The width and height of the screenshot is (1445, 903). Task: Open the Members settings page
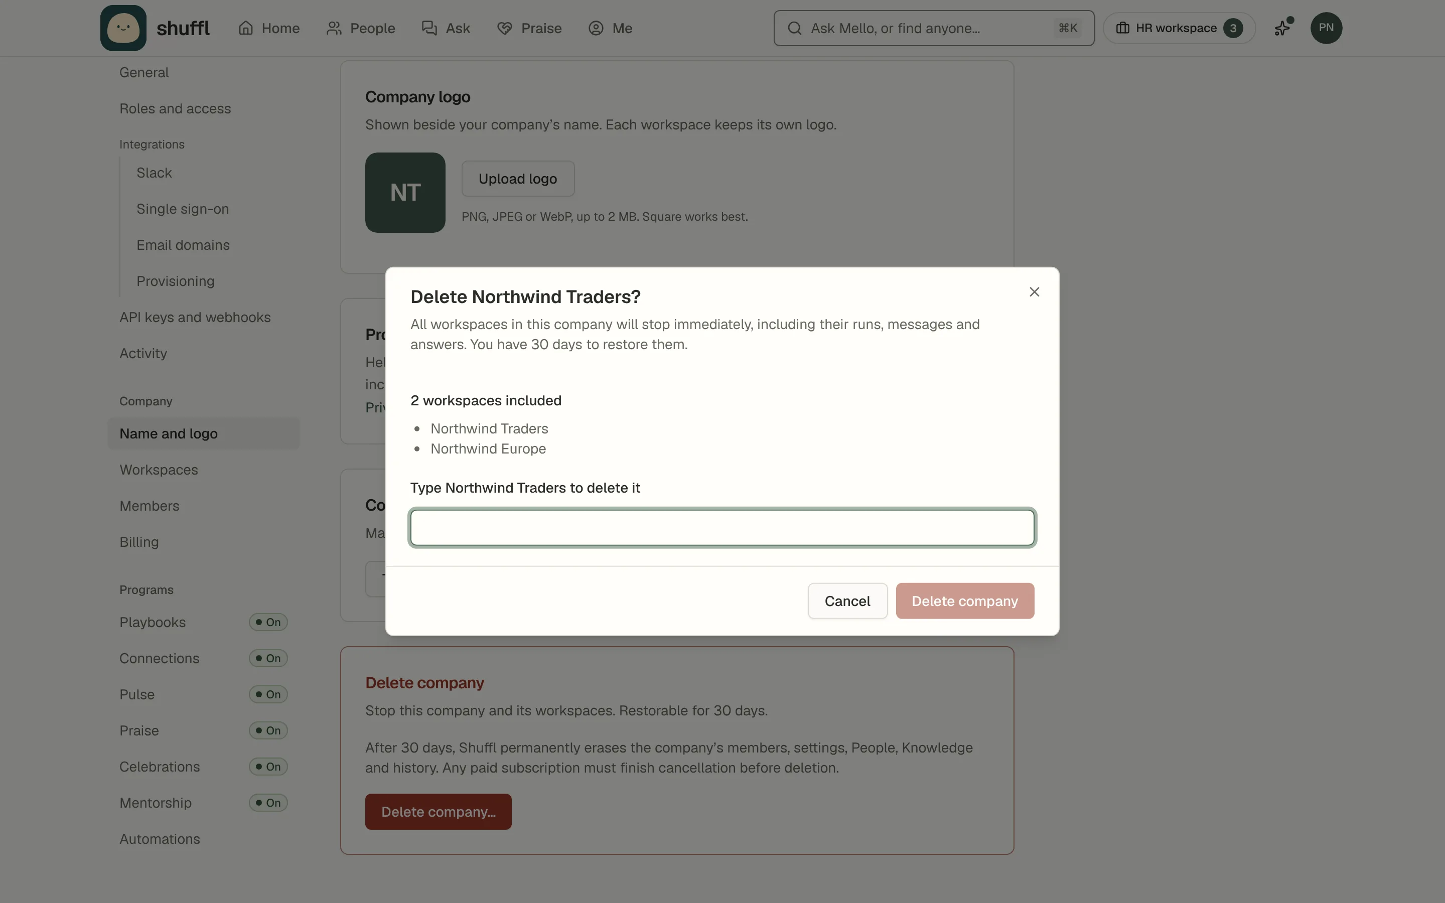point(150,506)
